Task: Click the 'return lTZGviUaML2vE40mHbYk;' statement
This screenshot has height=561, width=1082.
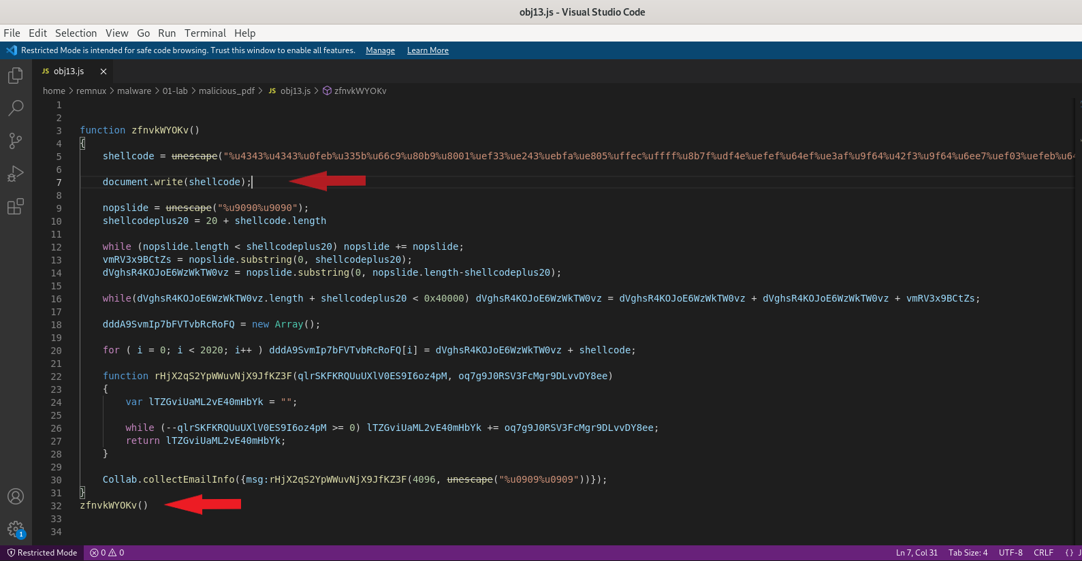Action: (x=206, y=440)
